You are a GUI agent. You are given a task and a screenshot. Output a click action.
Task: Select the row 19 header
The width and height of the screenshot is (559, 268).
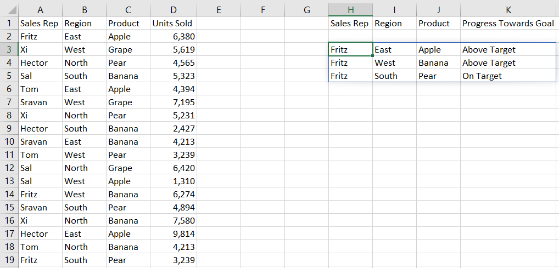9,260
